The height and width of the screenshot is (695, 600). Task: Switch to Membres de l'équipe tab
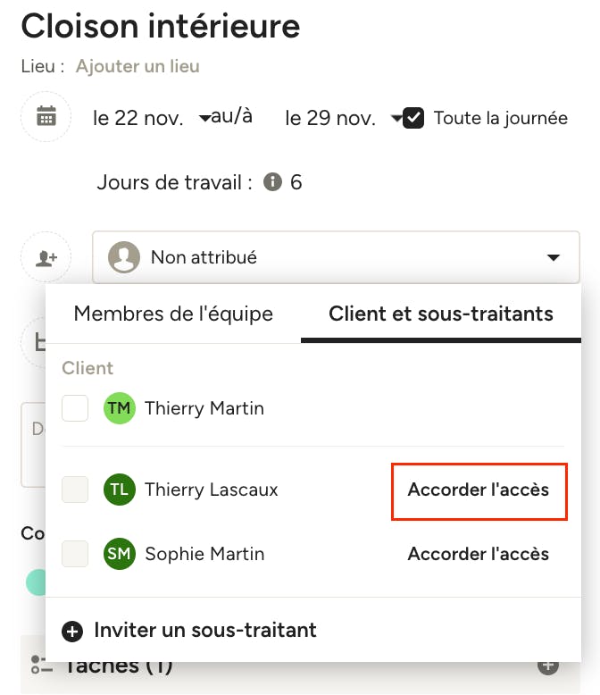[x=173, y=314]
